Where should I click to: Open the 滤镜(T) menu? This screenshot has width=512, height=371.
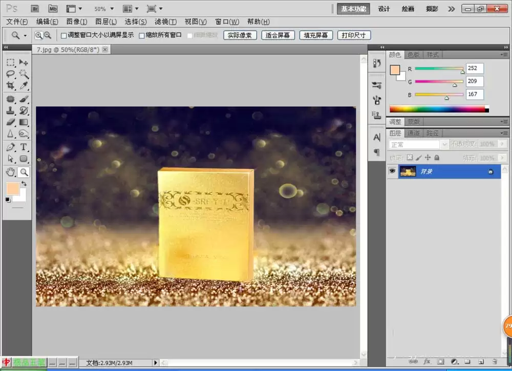click(165, 21)
